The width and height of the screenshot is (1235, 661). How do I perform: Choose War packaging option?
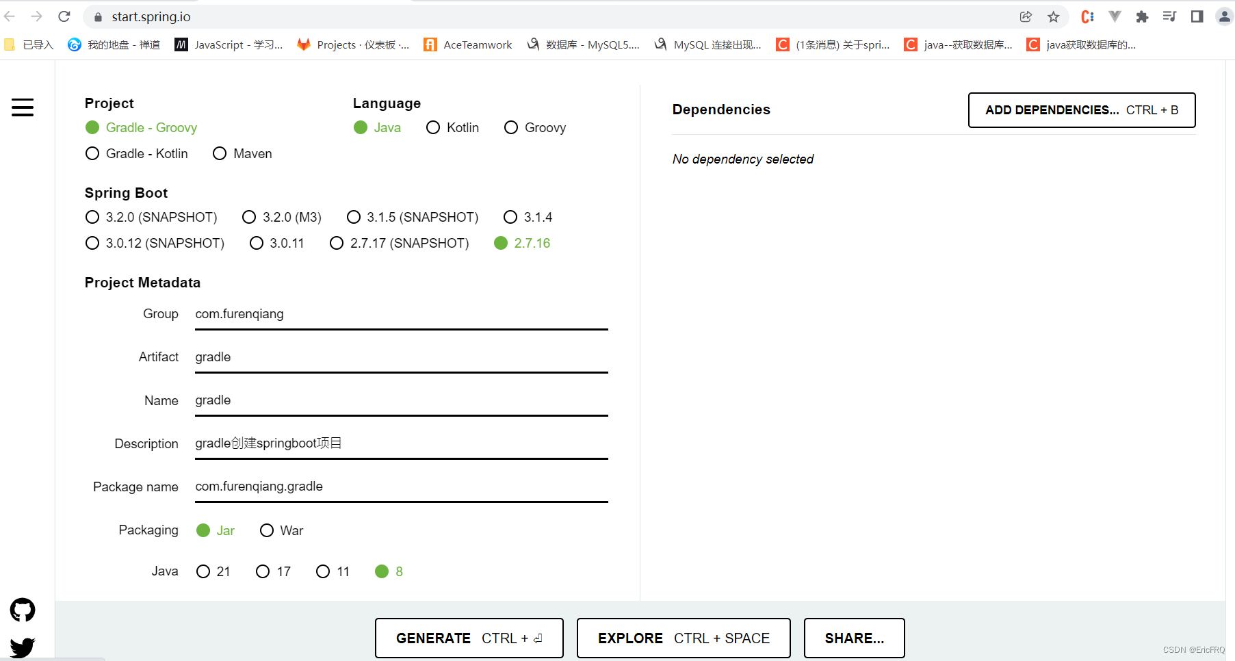point(281,531)
